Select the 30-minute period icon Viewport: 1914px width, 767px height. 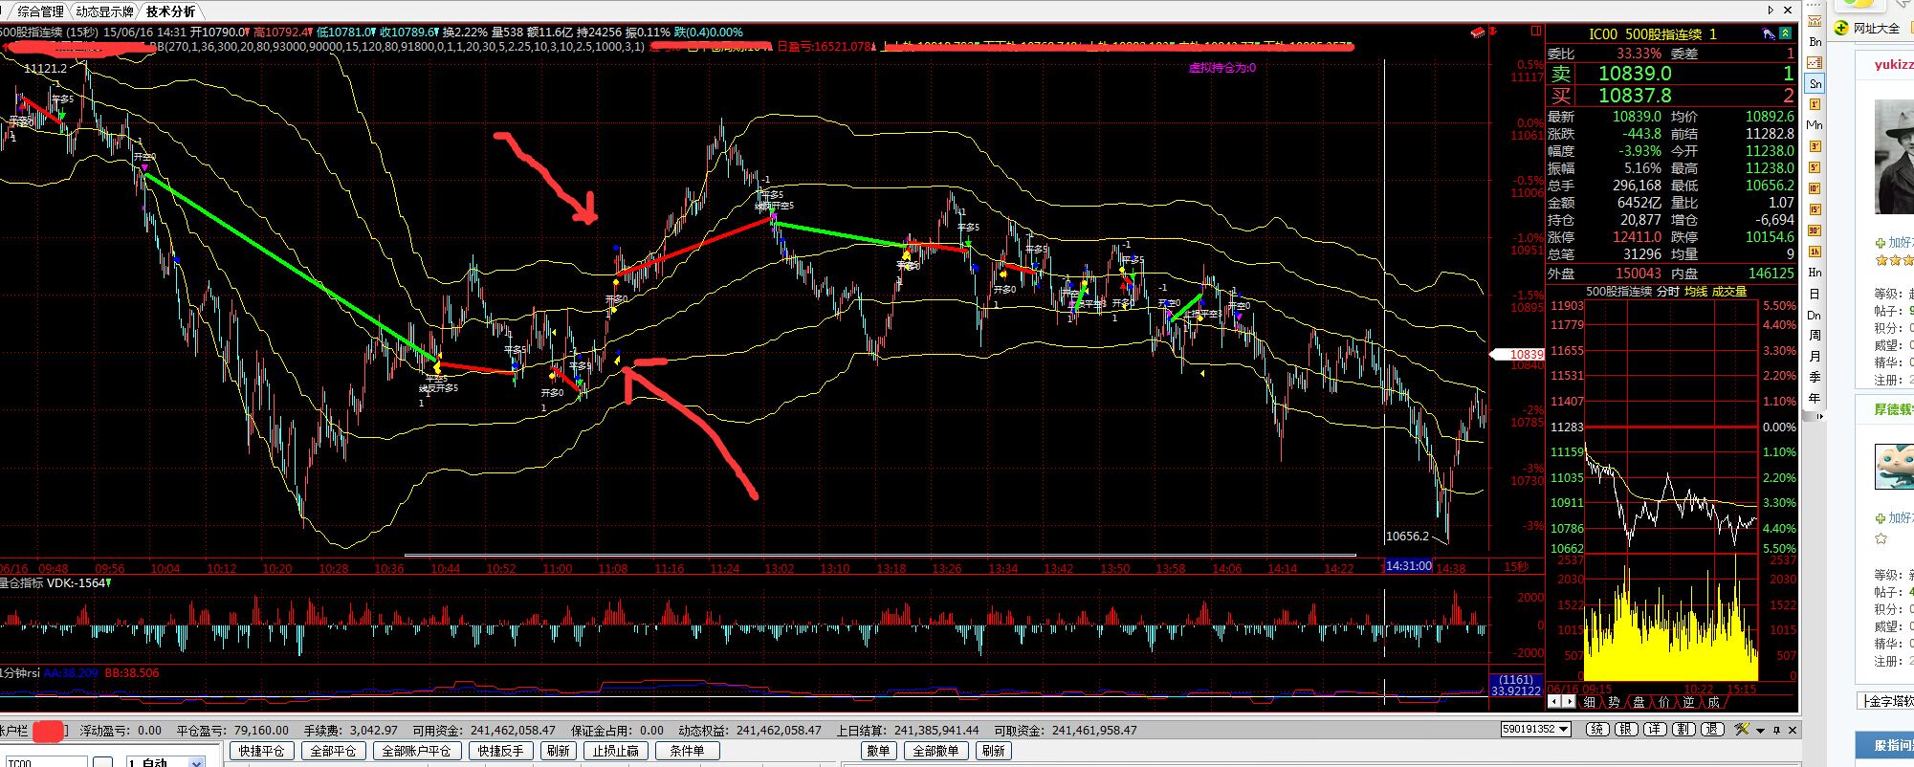tap(1815, 230)
